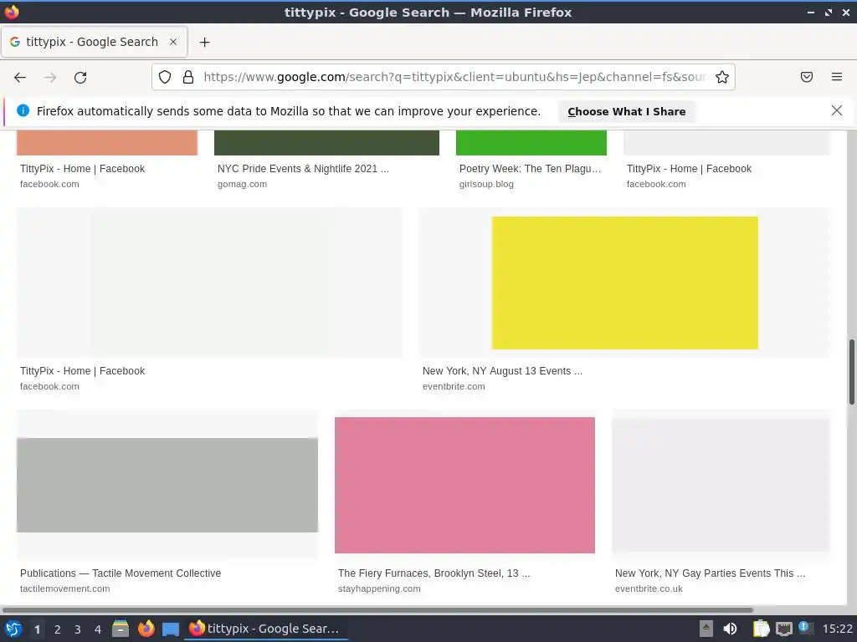Image resolution: width=857 pixels, height=642 pixels.
Task: Open the Pocket save icon
Action: click(x=807, y=77)
